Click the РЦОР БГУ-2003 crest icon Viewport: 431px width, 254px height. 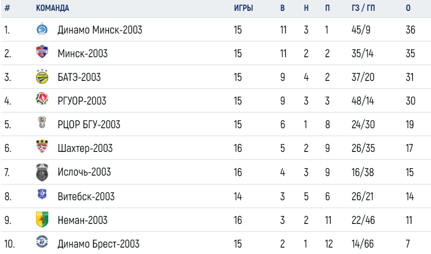tap(42, 122)
